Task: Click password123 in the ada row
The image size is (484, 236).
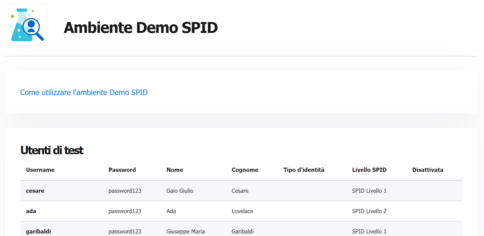Action: (125, 211)
